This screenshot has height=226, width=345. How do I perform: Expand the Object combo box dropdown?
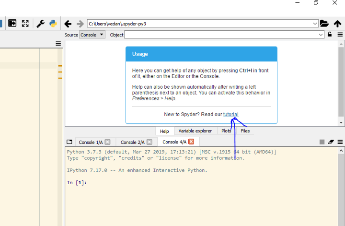coord(321,35)
